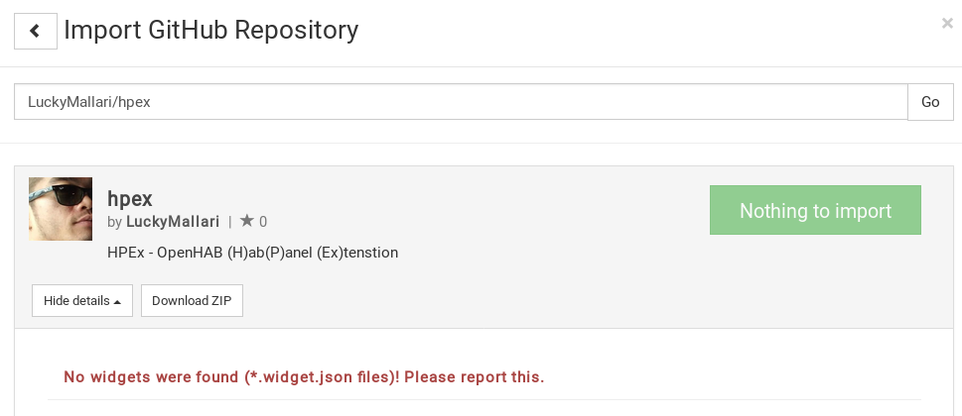Select the Import GitHub Repository heading
The height and width of the screenshot is (416, 962).
[211, 30]
